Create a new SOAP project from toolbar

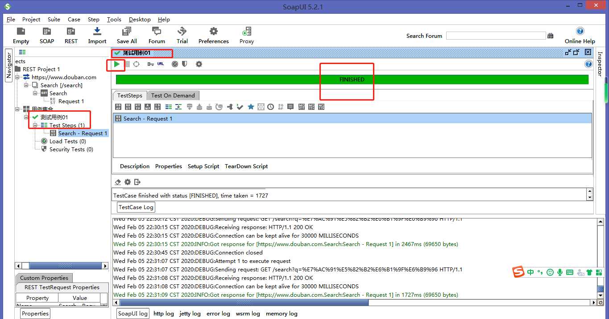coord(47,36)
